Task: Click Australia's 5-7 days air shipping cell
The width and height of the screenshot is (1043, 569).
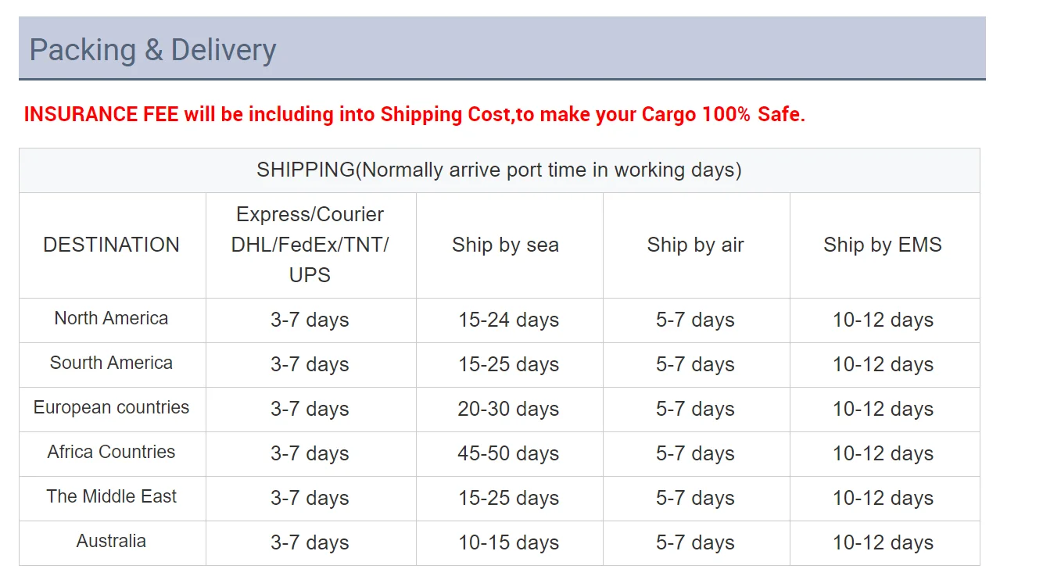Action: [x=695, y=543]
